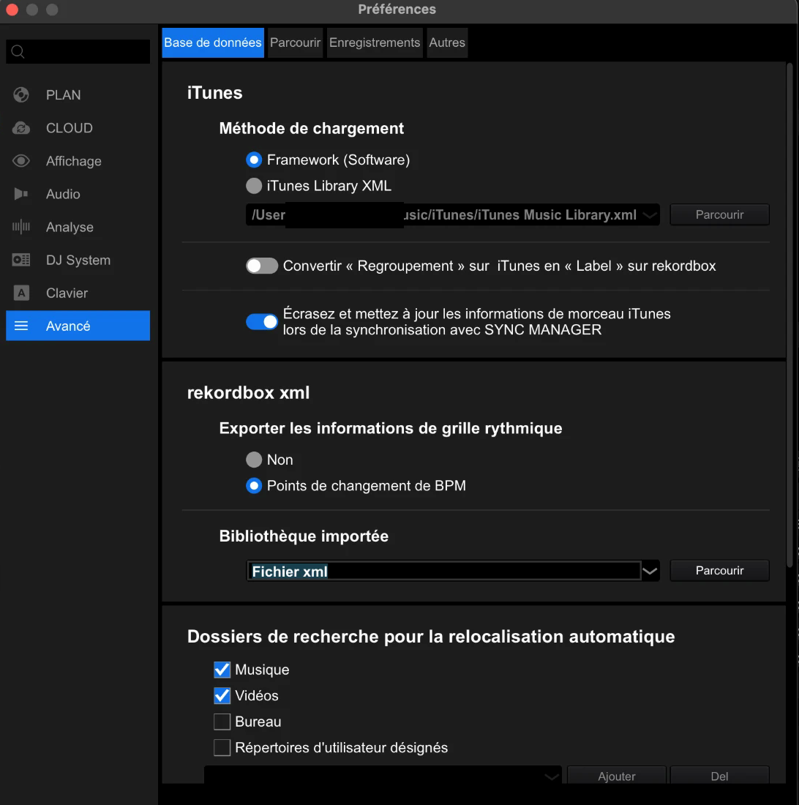Switch to the Autres tab
The height and width of the screenshot is (805, 799).
click(x=447, y=42)
